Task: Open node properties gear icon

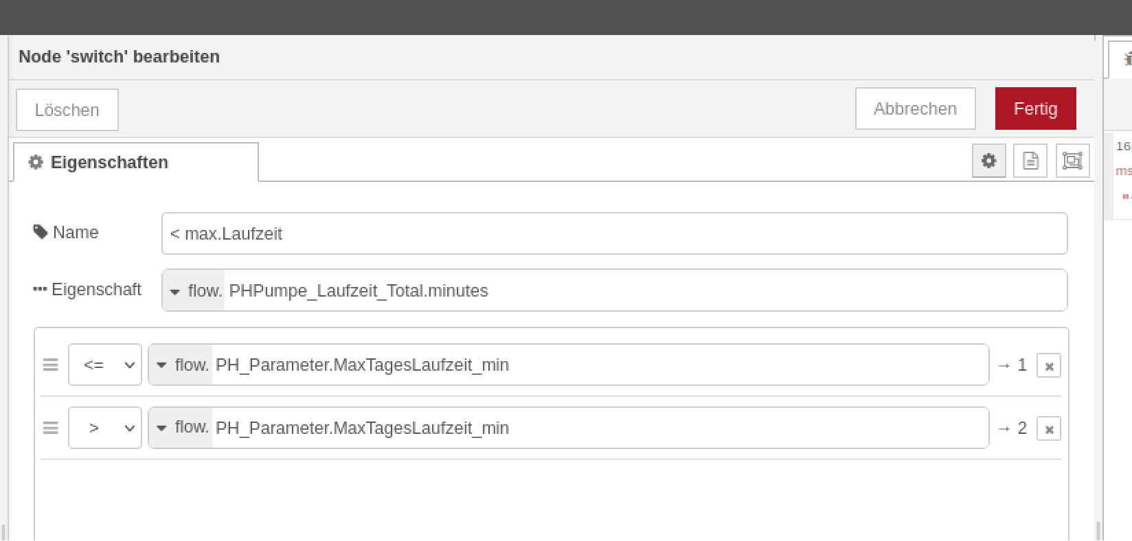Action: [988, 161]
